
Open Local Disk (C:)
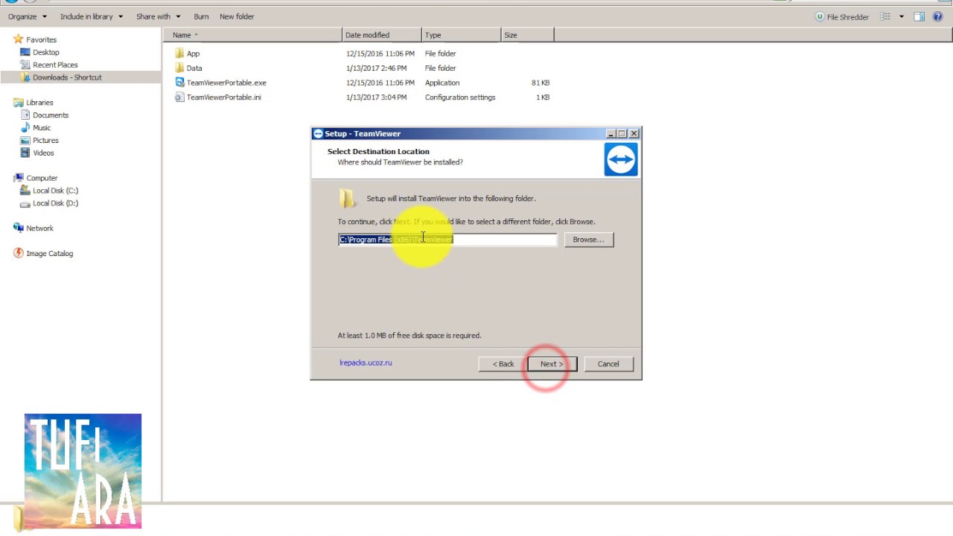[55, 191]
